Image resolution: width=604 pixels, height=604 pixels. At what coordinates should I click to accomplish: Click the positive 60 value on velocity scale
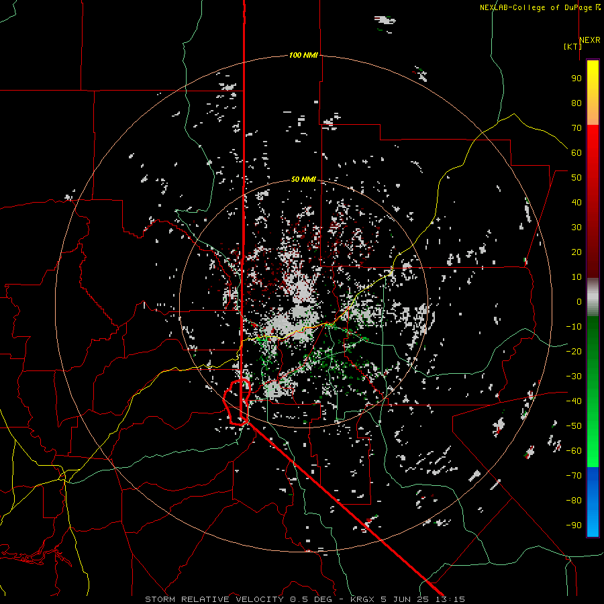tap(576, 153)
